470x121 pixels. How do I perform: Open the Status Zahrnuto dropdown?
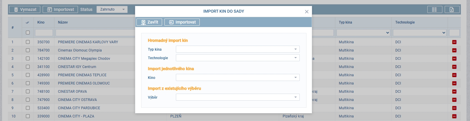(x=112, y=9)
